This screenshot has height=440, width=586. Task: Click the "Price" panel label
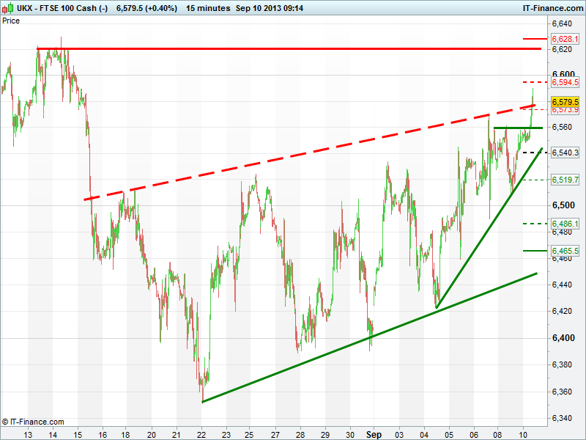(11, 21)
